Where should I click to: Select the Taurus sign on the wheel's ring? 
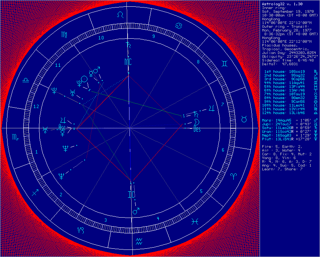click(244, 119)
